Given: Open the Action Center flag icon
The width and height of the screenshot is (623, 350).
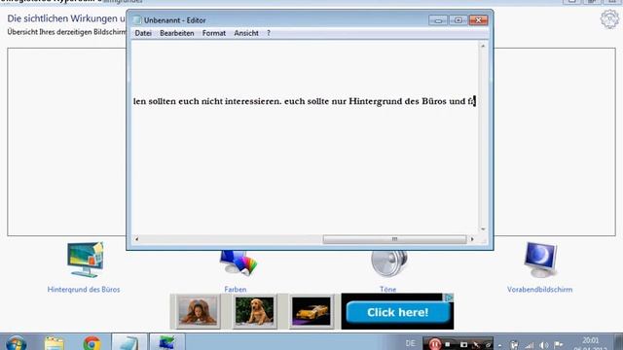Looking at the screenshot, I should coord(559,345).
